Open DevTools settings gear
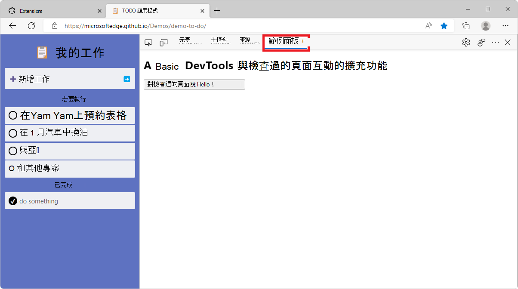Viewport: 518px width, 289px height. click(x=466, y=42)
